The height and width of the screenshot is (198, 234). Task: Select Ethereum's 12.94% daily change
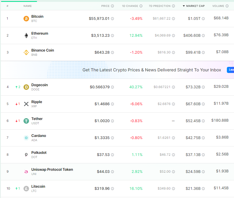pyautogui.click(x=136, y=35)
